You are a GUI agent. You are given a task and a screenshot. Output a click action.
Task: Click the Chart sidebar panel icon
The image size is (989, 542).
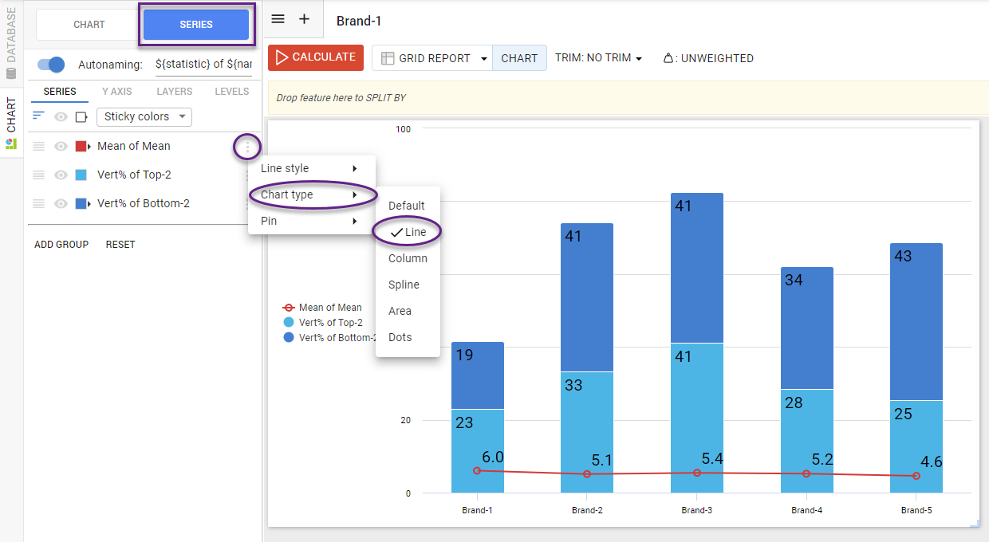click(x=11, y=143)
